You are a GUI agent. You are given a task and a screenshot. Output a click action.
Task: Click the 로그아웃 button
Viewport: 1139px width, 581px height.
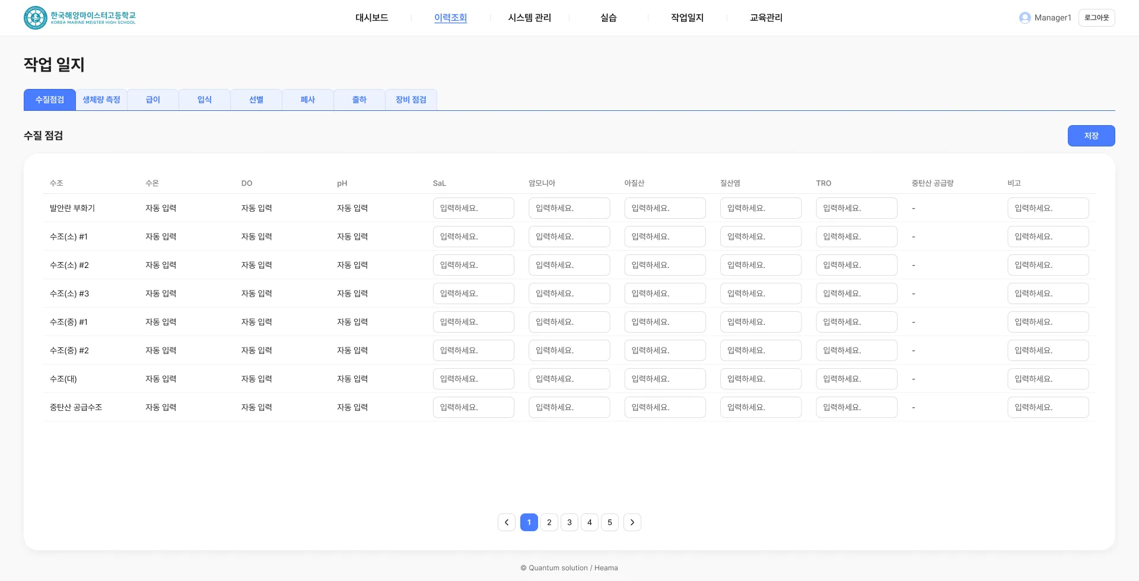(1097, 18)
